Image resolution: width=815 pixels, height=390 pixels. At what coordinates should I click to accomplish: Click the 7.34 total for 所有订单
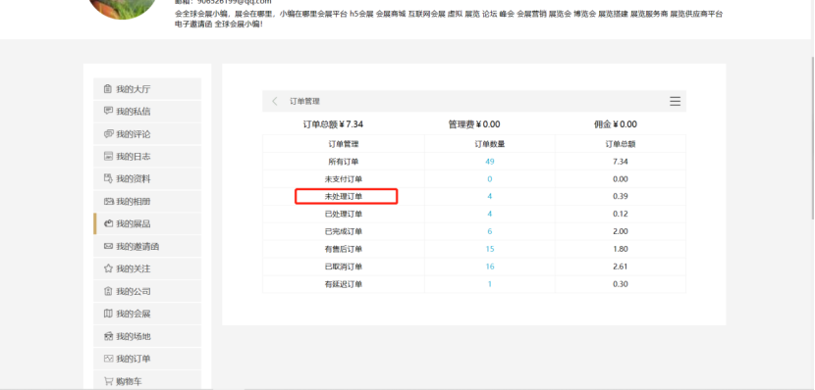(x=620, y=162)
